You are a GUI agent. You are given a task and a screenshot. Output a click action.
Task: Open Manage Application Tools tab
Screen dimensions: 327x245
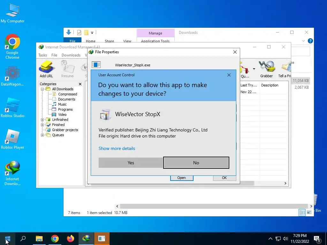(156, 41)
